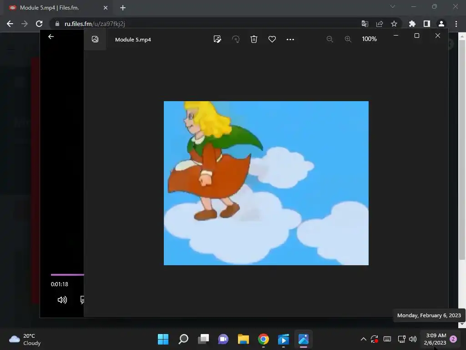Open the Chrome profile avatar
Image resolution: width=466 pixels, height=350 pixels.
point(441,24)
